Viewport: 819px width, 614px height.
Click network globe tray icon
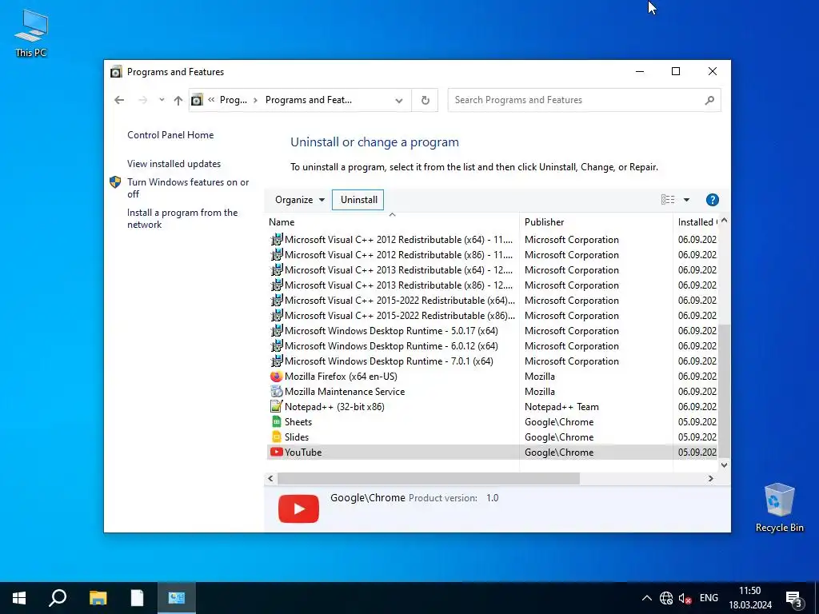point(666,598)
